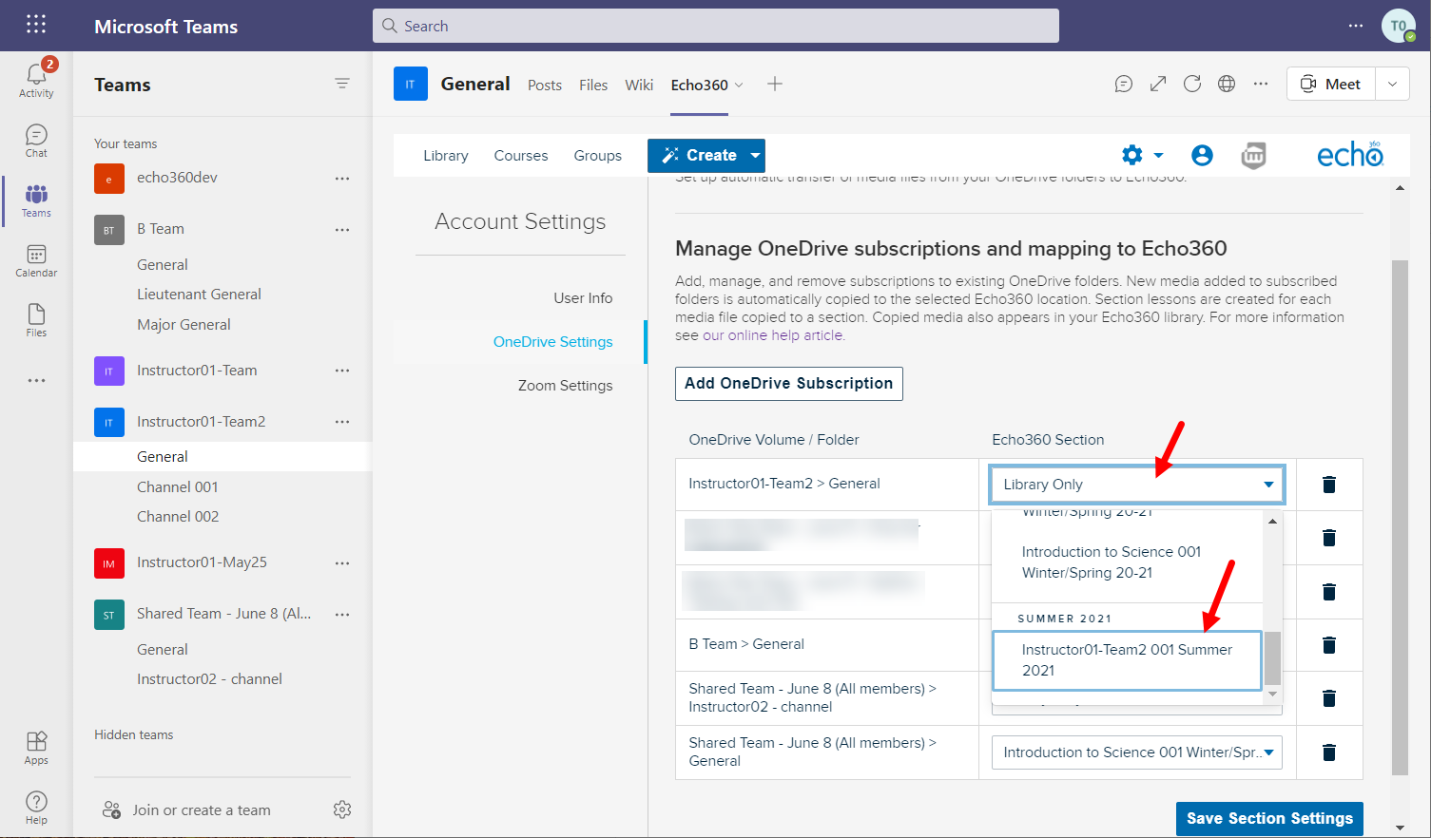1431x838 pixels.
Task: Open Echo360 settings gear menu
Action: point(1142,155)
